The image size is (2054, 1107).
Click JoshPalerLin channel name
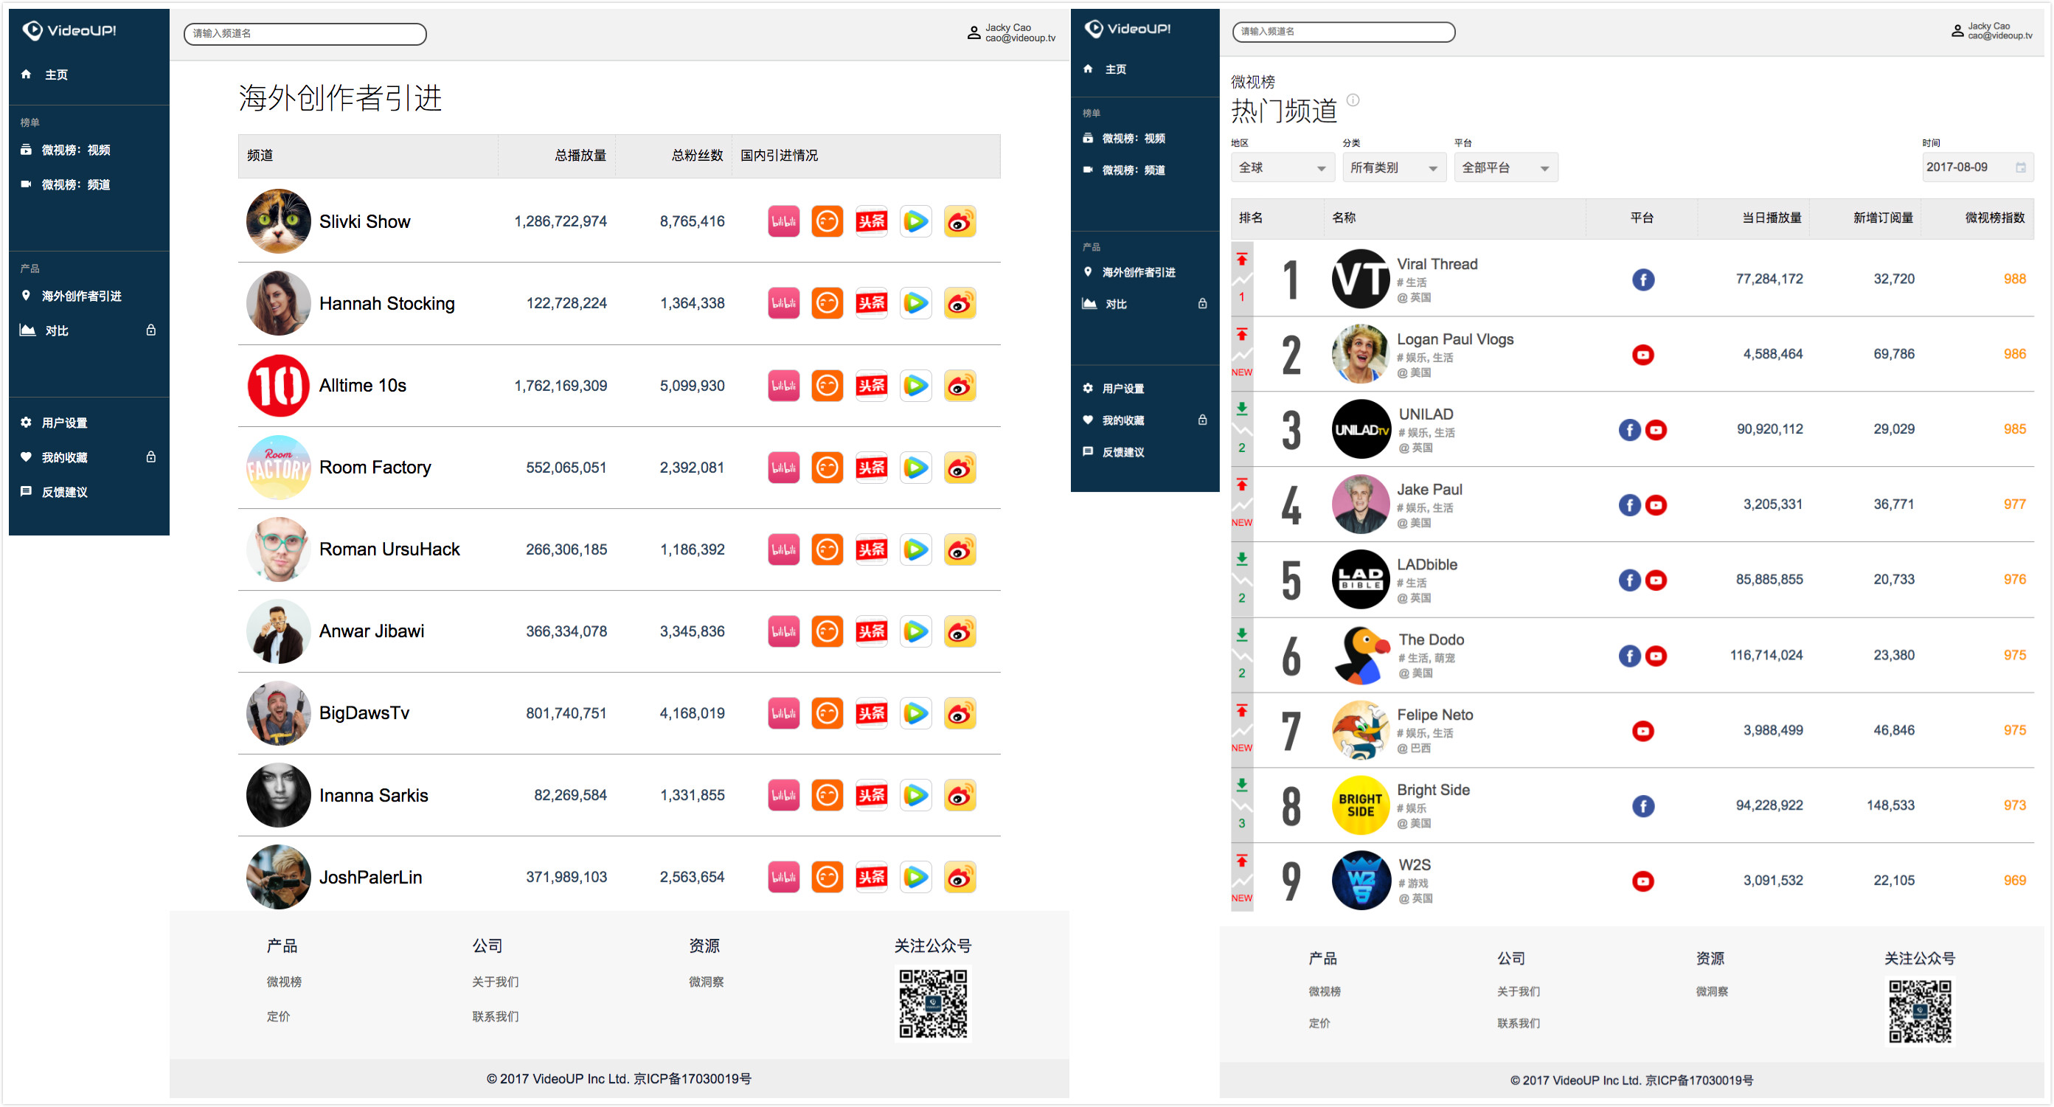point(370,878)
